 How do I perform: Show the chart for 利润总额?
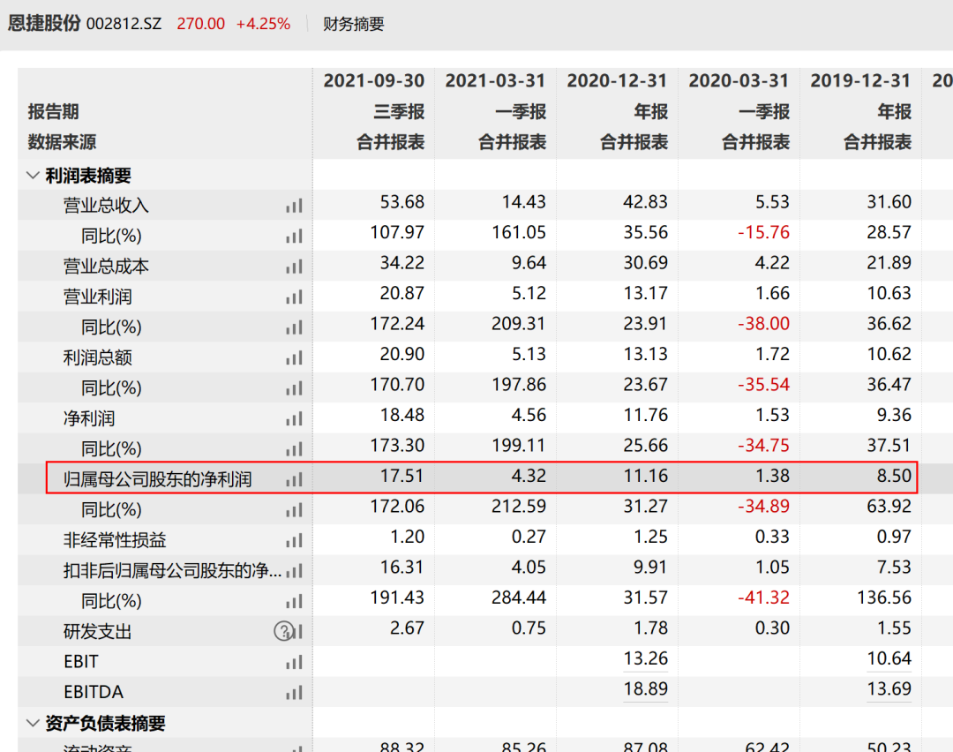[294, 358]
